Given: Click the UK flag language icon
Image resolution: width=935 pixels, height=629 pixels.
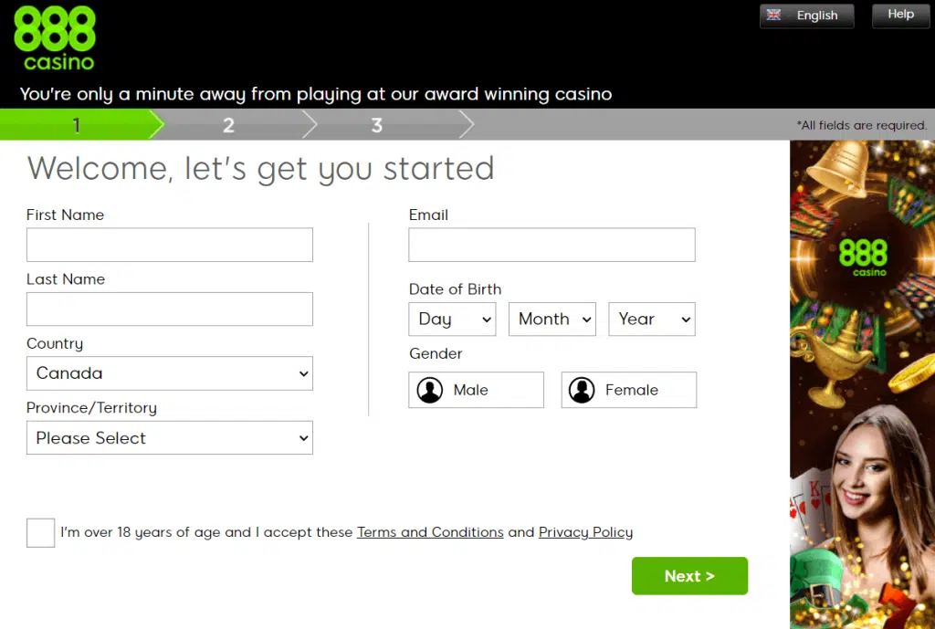Looking at the screenshot, I should pyautogui.click(x=774, y=16).
